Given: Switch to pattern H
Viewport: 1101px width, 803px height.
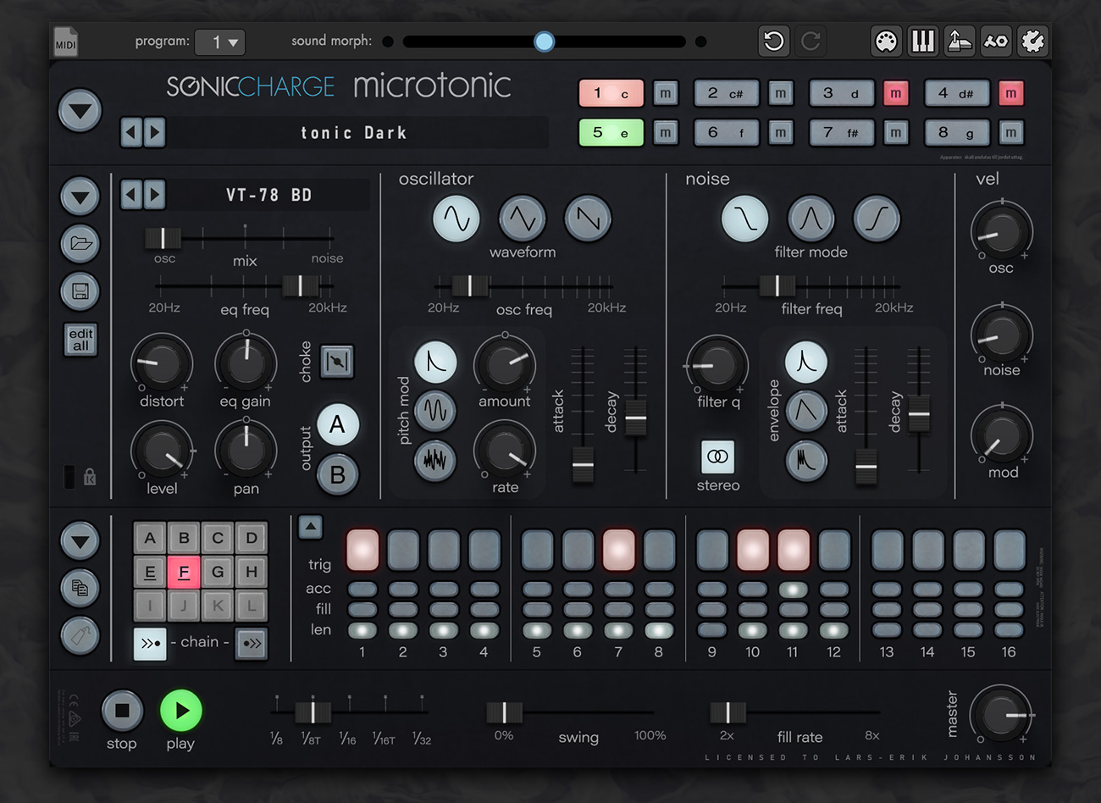Looking at the screenshot, I should 252,572.
